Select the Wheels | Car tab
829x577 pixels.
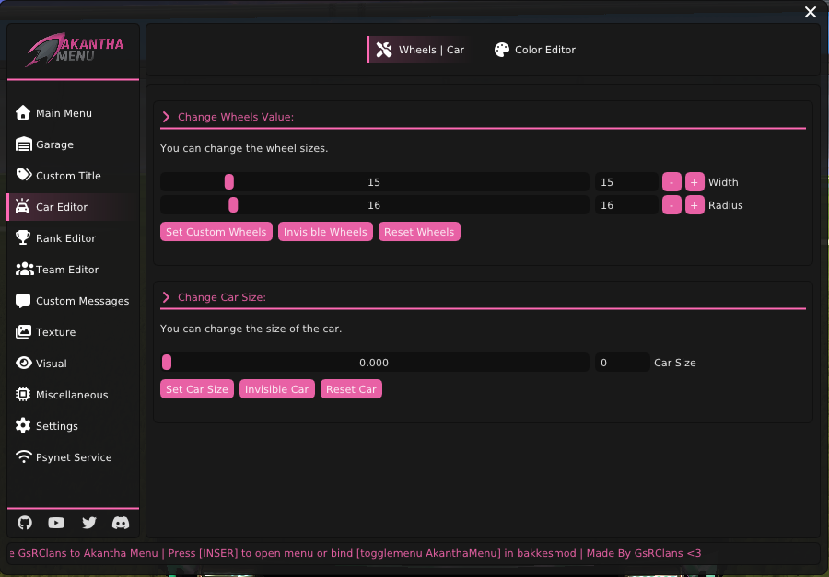420,50
